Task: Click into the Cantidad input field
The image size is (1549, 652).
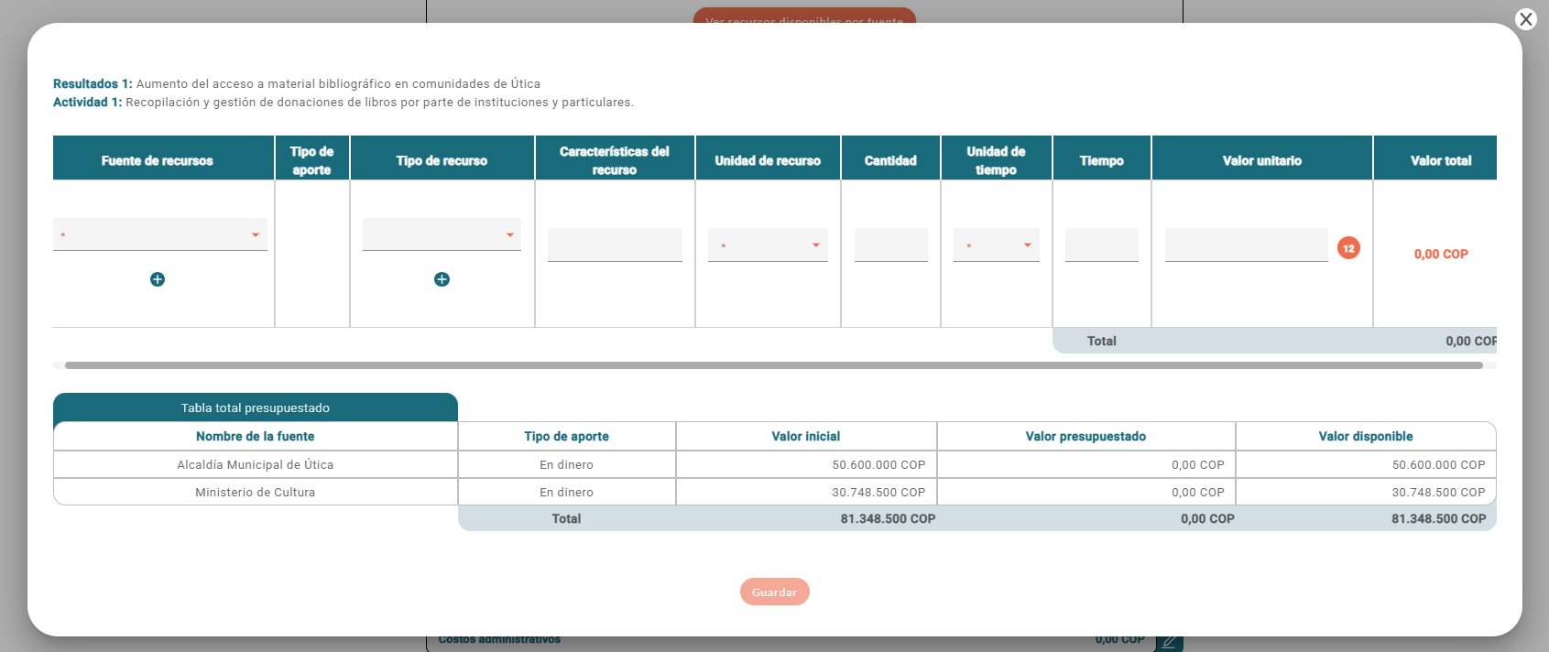Action: [890, 245]
